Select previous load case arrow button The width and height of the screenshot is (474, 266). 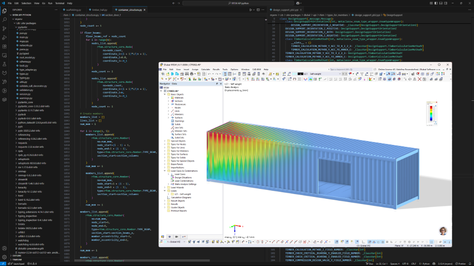coord(343,74)
